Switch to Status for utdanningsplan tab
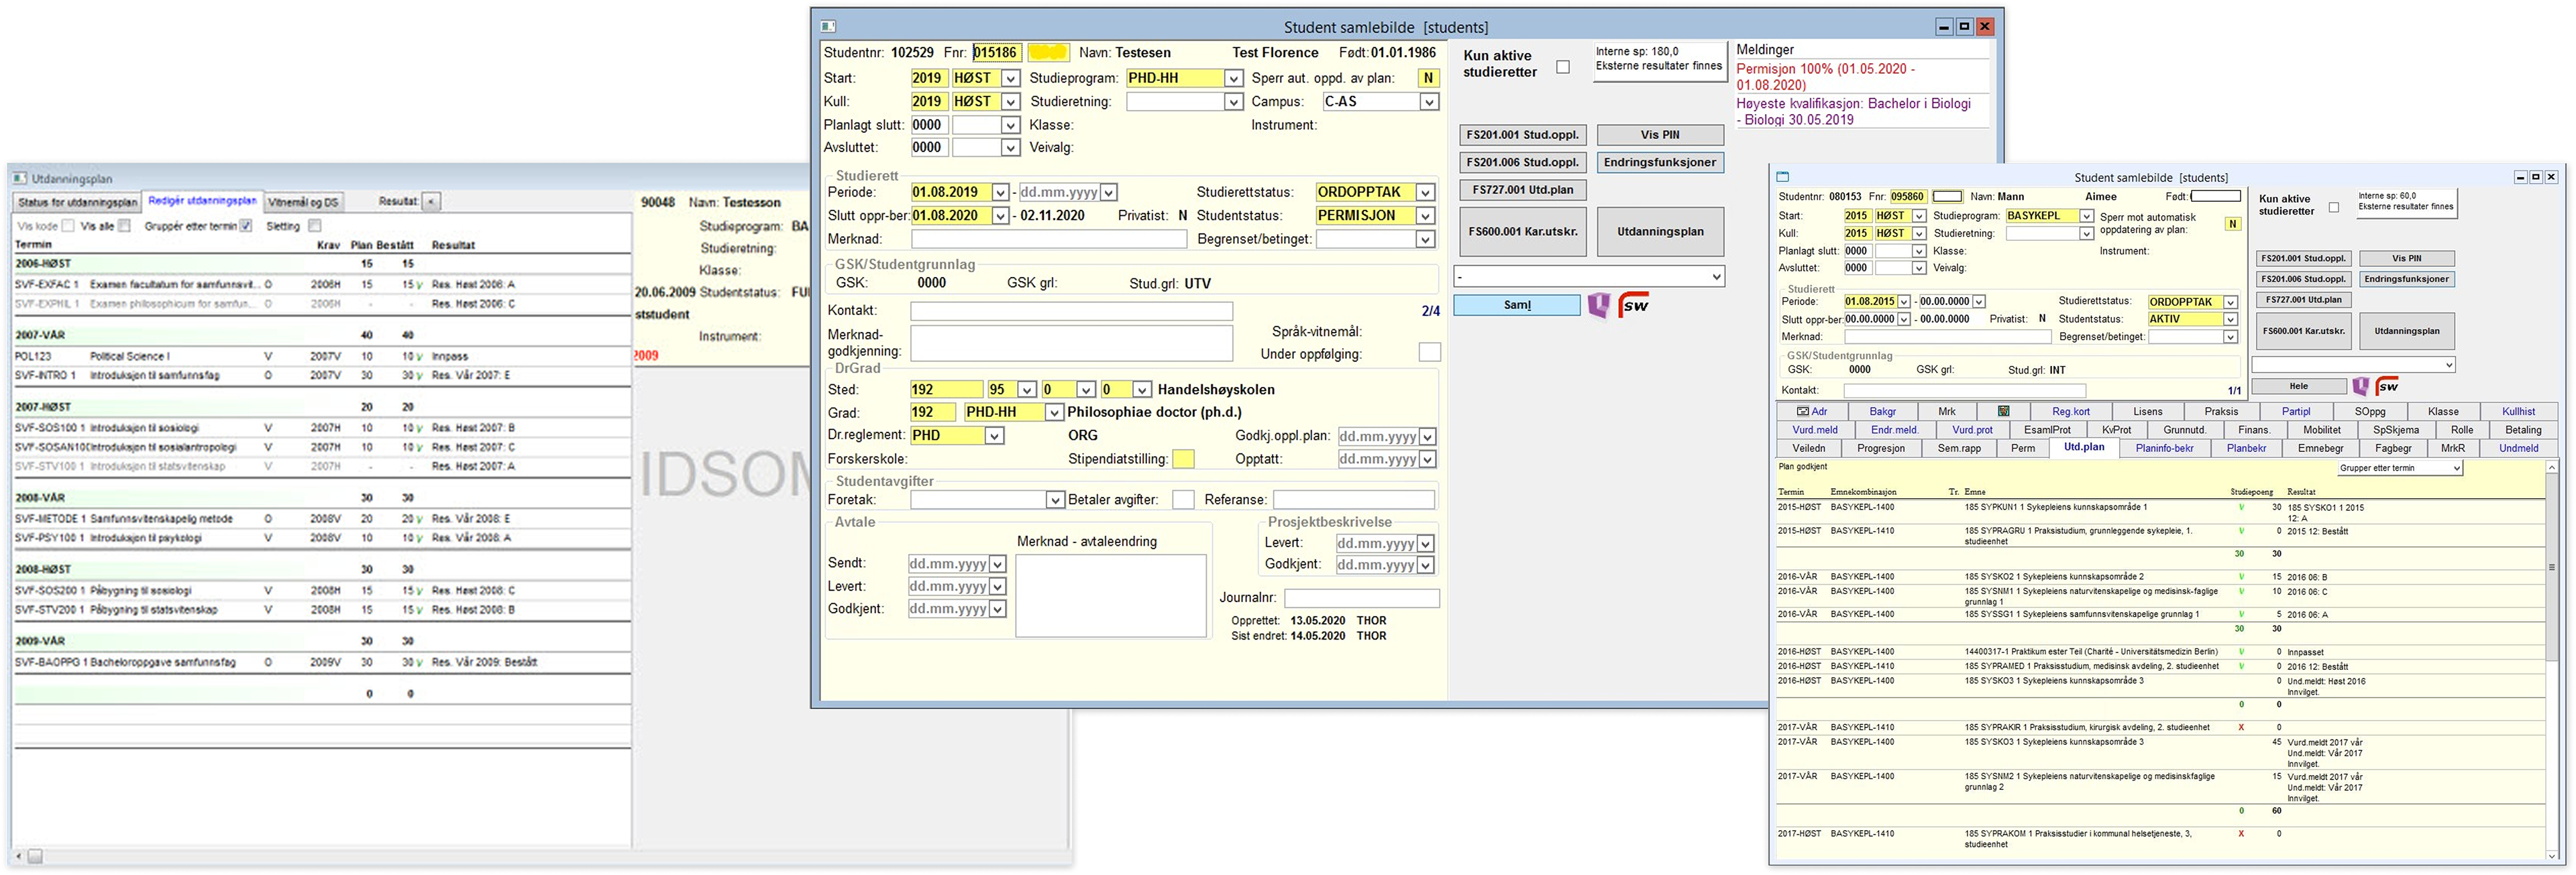The image size is (2576, 875). [77, 202]
